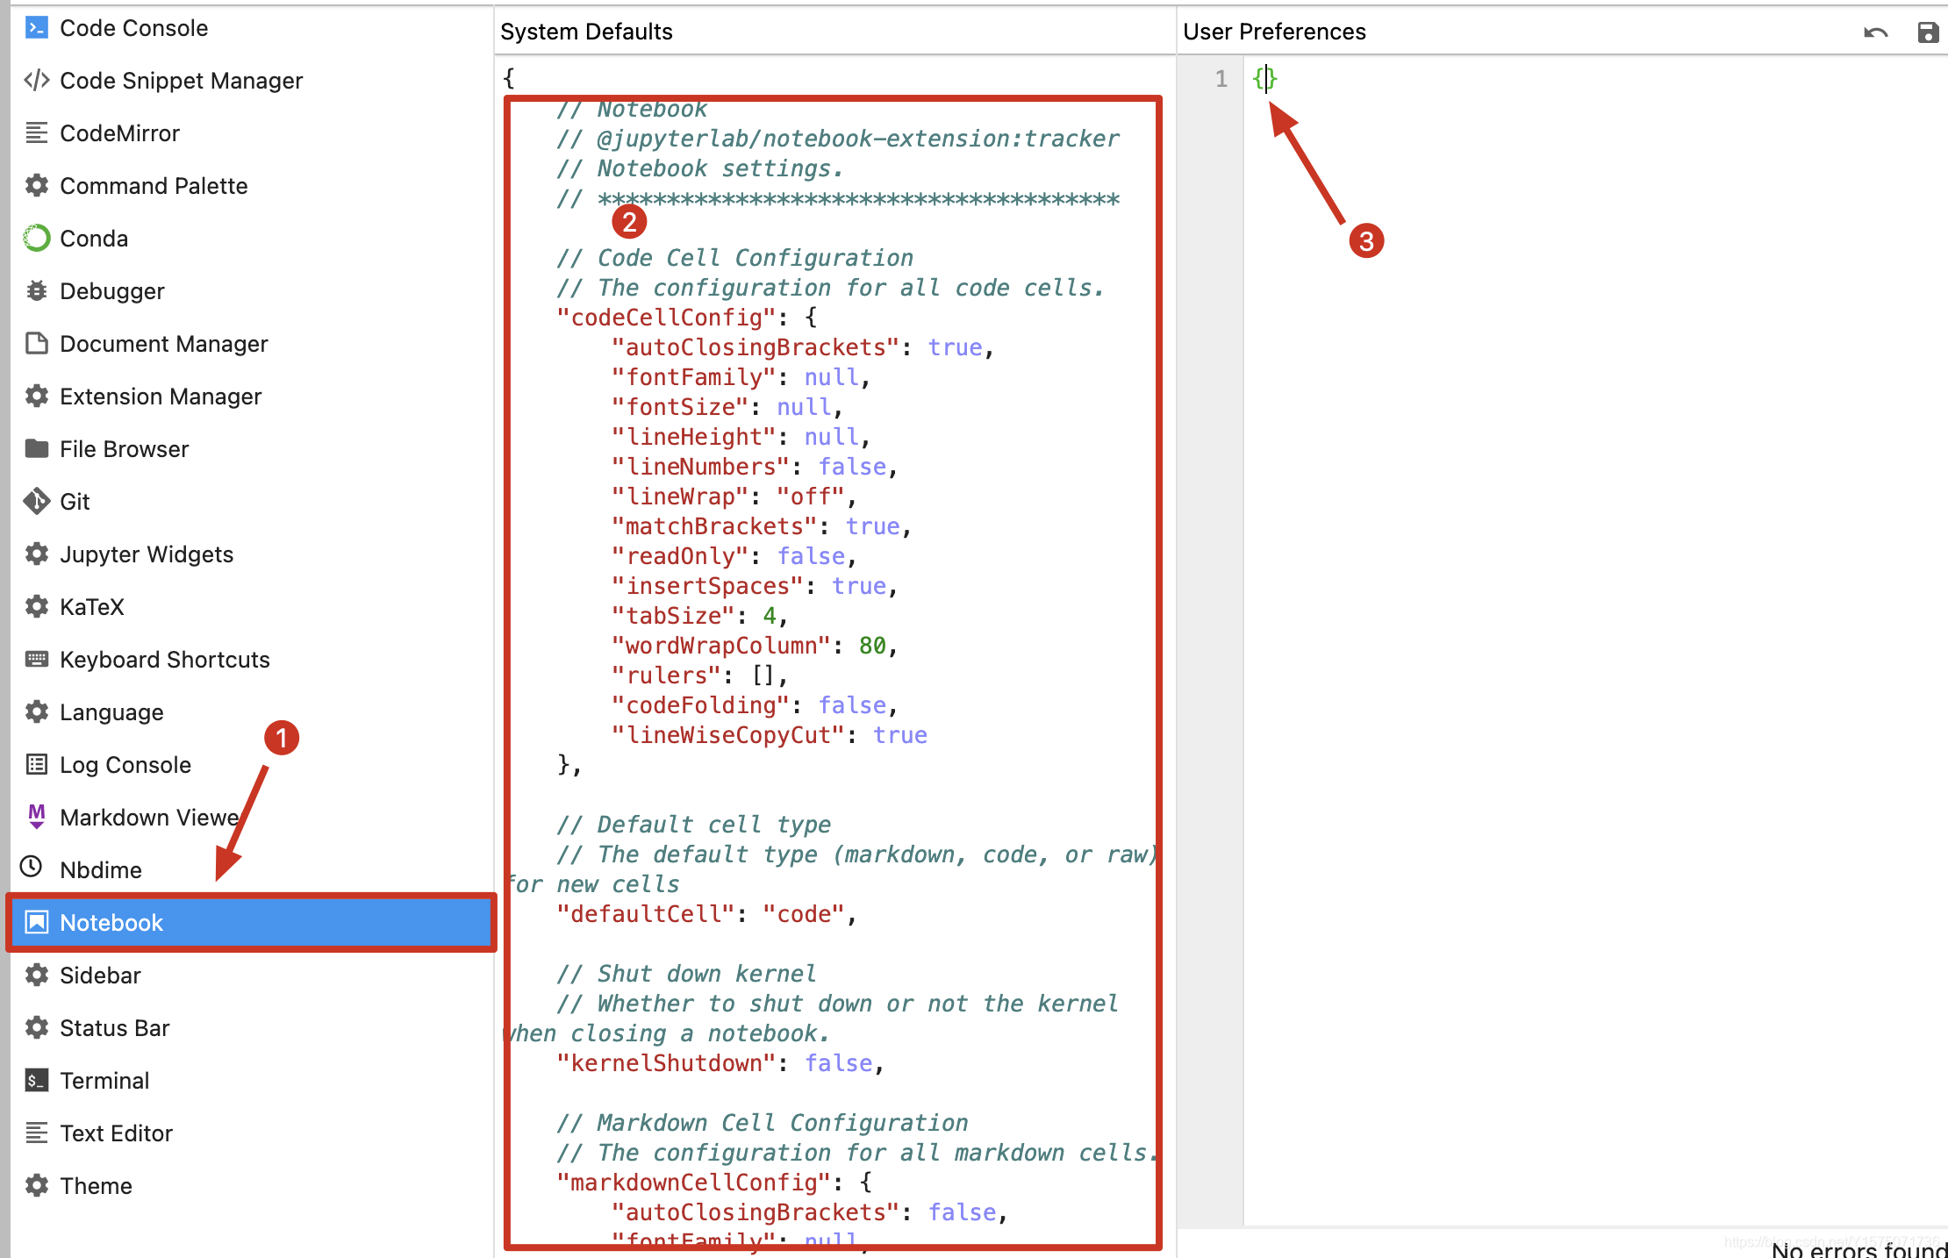Select the Keyboard Shortcuts settings entry
Screen dimensions: 1948x1258
tap(164, 660)
